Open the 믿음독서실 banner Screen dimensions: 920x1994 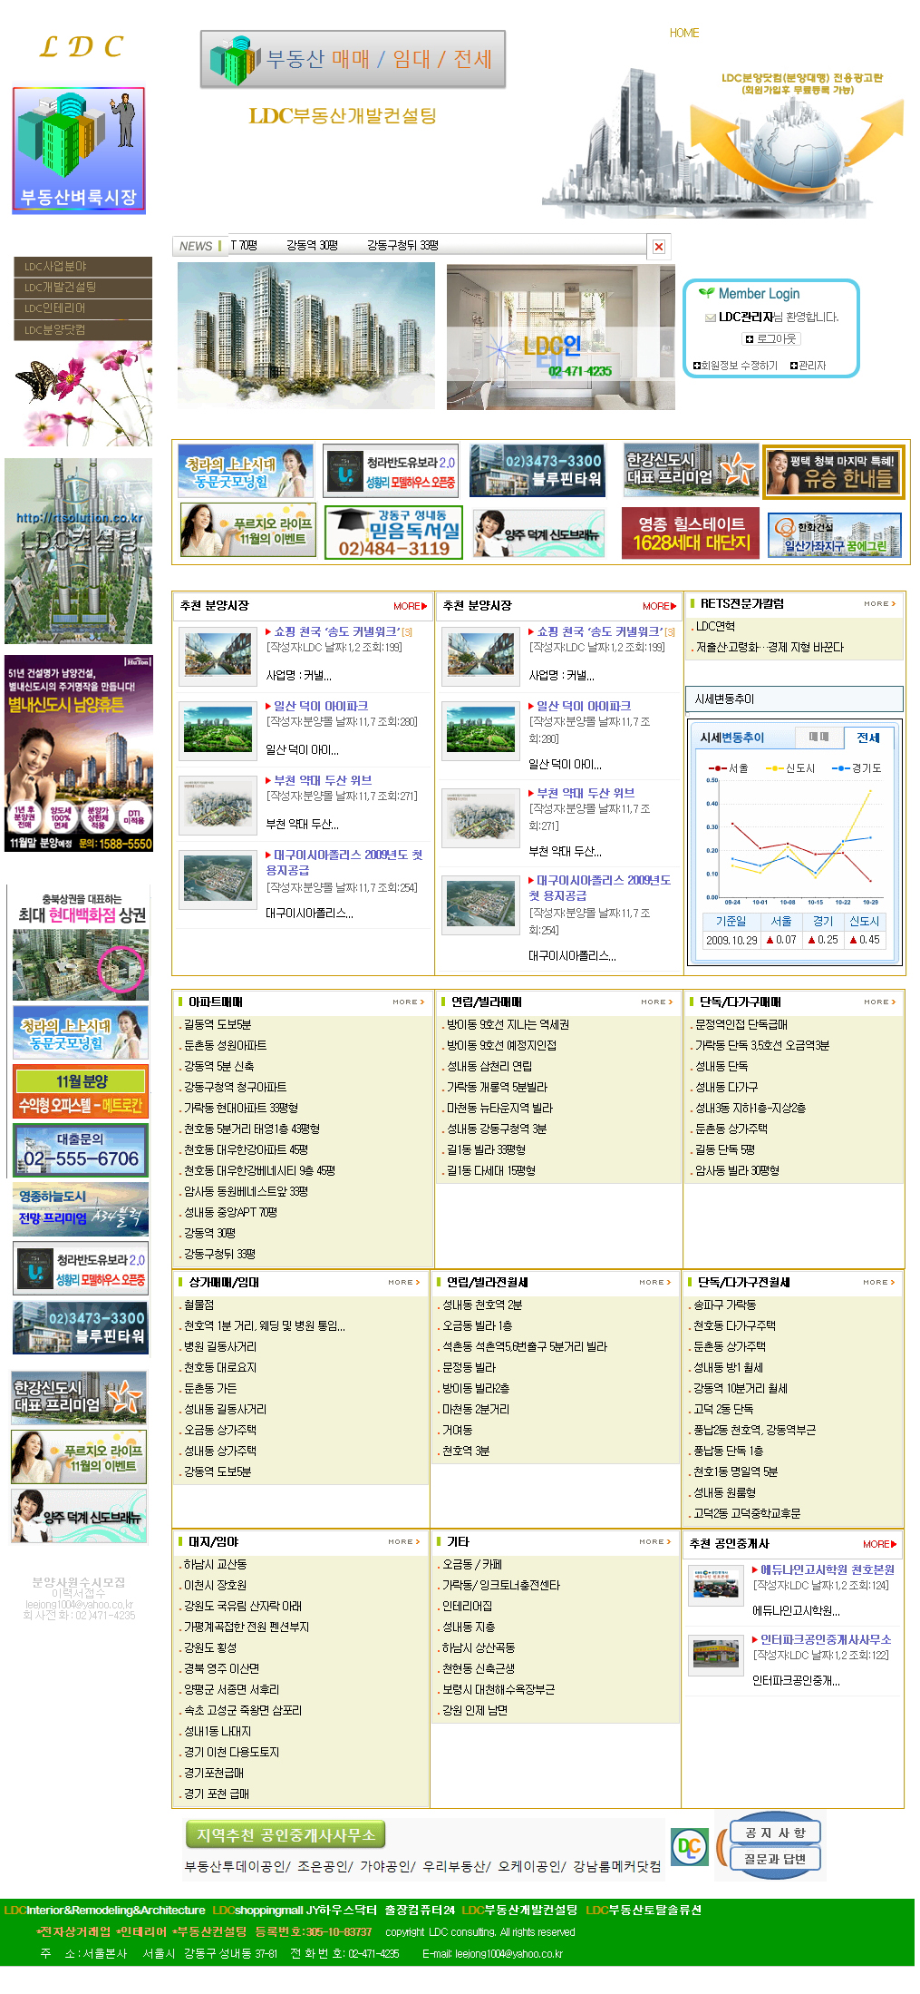tap(393, 533)
